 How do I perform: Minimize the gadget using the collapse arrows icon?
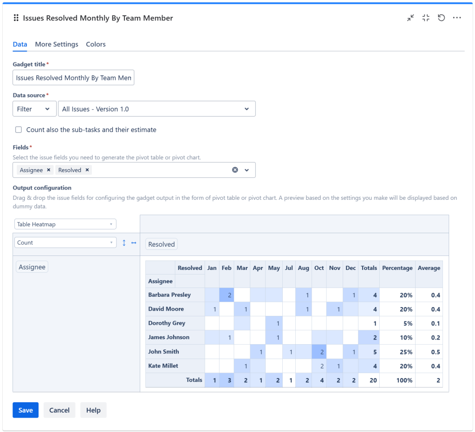(x=410, y=18)
